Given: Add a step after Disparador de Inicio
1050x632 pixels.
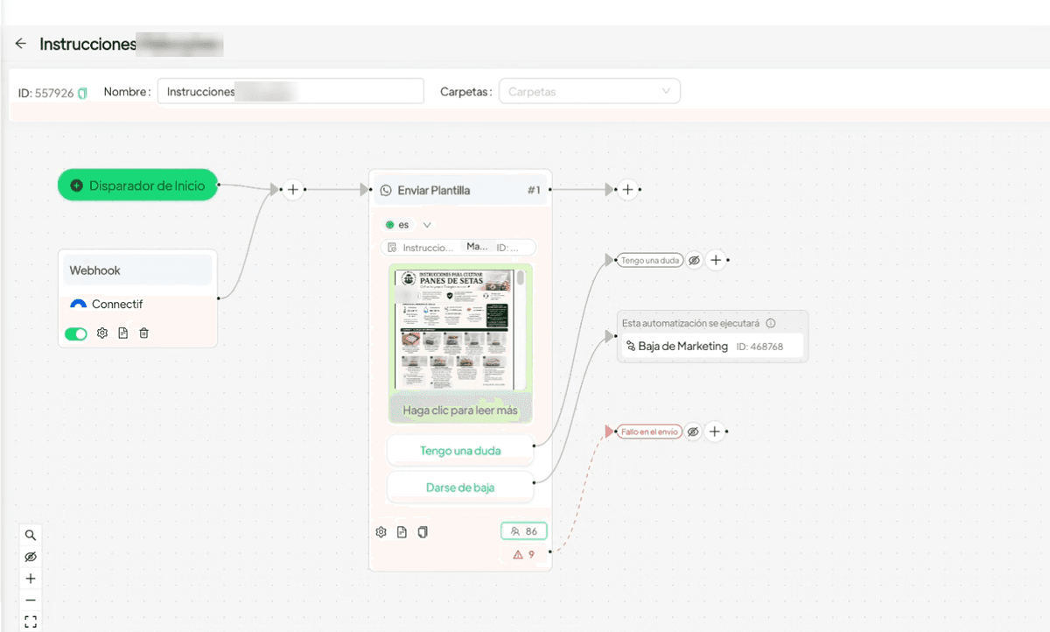Looking at the screenshot, I should point(293,189).
